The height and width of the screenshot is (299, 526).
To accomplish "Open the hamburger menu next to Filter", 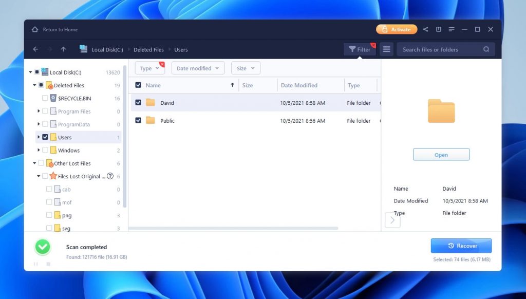I will [386, 49].
